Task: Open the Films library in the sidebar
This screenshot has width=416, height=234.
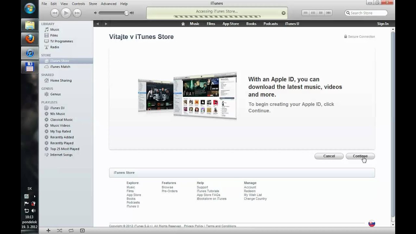Action: pyautogui.click(x=54, y=35)
